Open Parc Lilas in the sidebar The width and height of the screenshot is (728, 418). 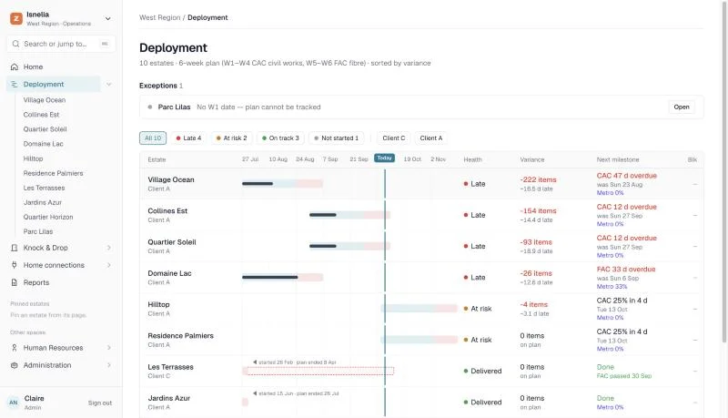38,231
